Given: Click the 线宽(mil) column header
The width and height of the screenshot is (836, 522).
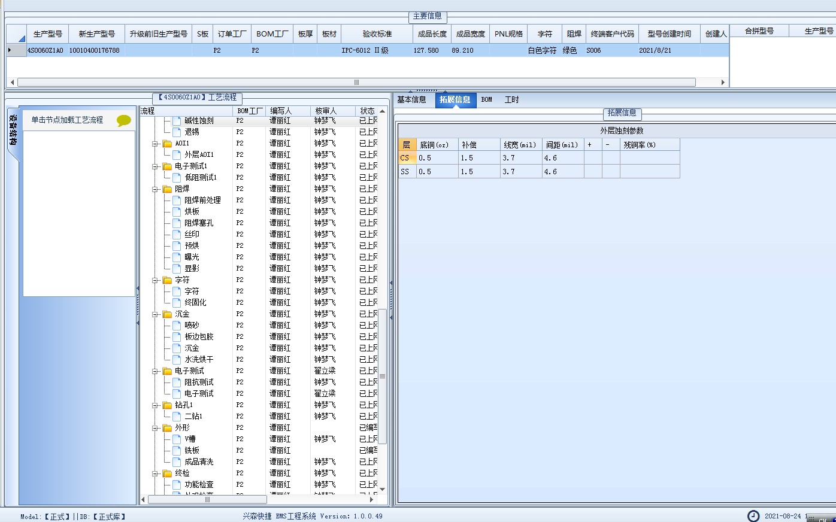Looking at the screenshot, I should 520,145.
